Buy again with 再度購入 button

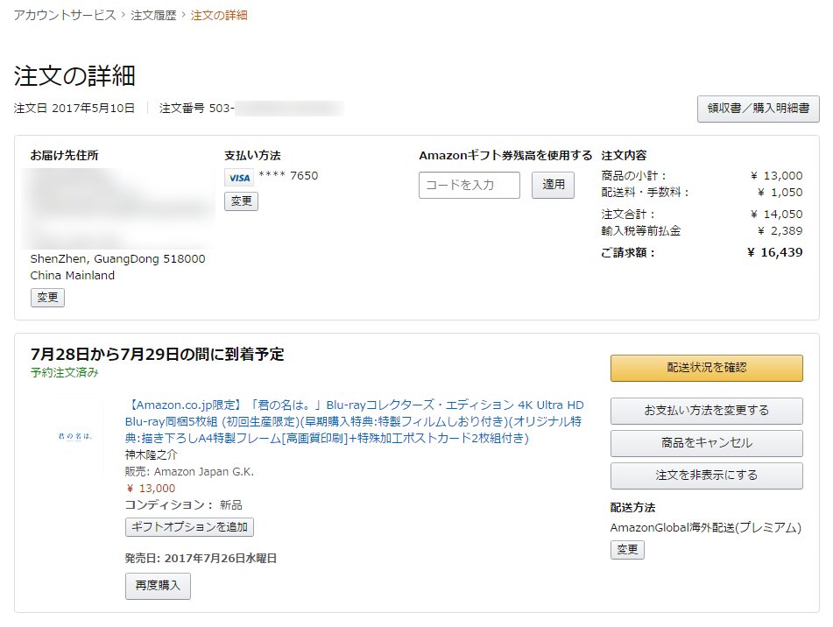pyautogui.click(x=158, y=586)
